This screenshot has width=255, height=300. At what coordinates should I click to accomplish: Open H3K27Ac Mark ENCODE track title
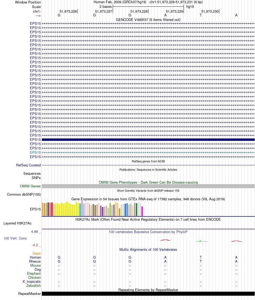point(148,219)
